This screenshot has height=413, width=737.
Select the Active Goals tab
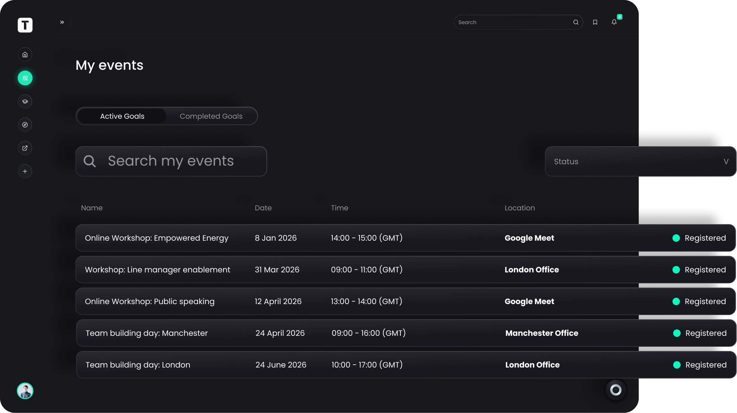pyautogui.click(x=122, y=116)
